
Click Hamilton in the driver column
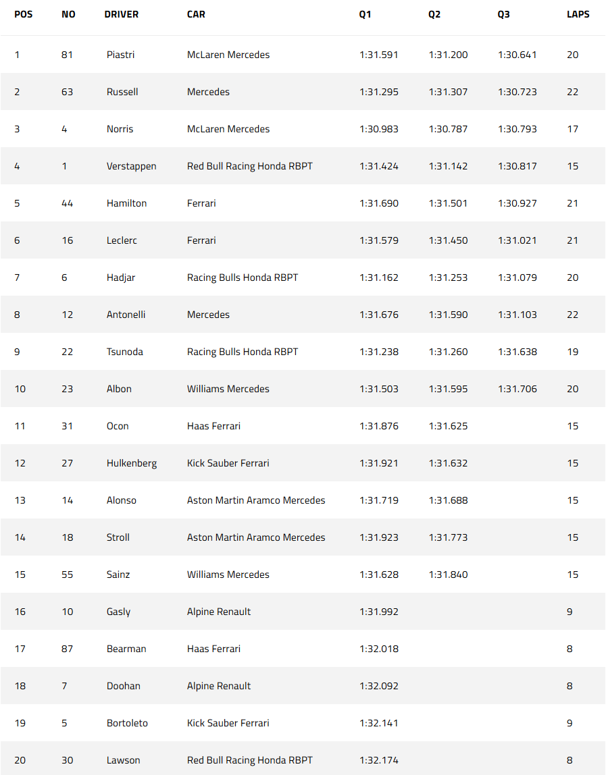pos(126,203)
